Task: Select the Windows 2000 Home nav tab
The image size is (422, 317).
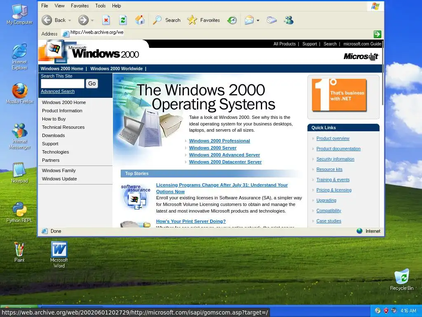Action: [62, 69]
